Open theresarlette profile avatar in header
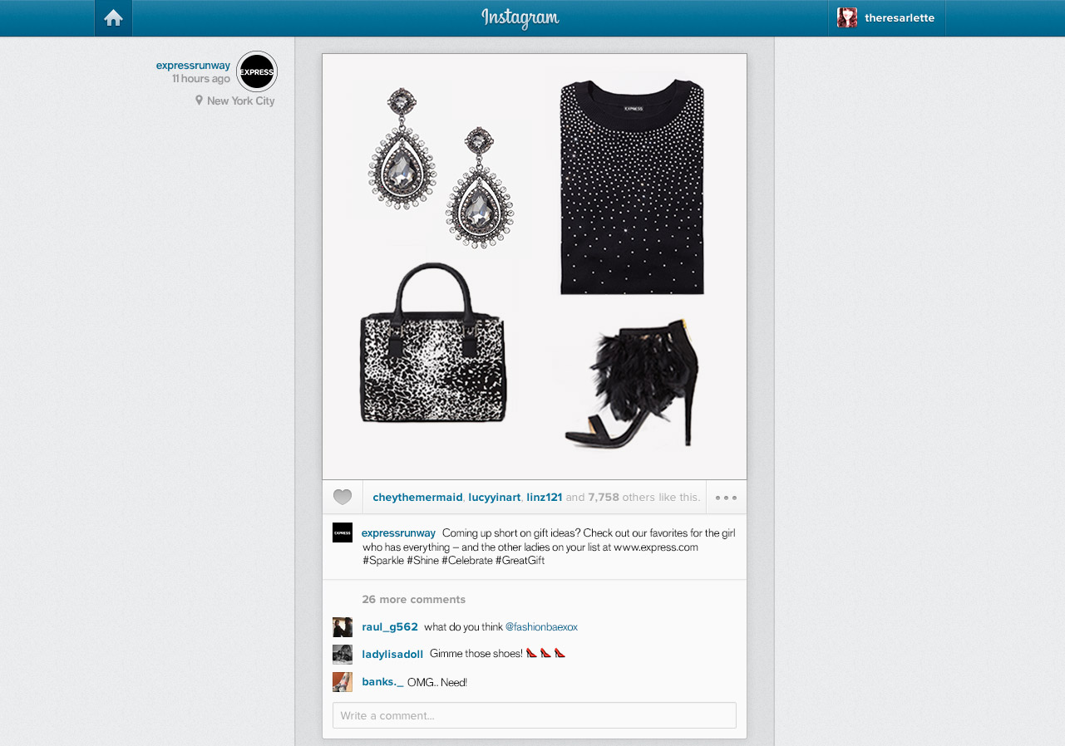The image size is (1065, 746). tap(847, 18)
